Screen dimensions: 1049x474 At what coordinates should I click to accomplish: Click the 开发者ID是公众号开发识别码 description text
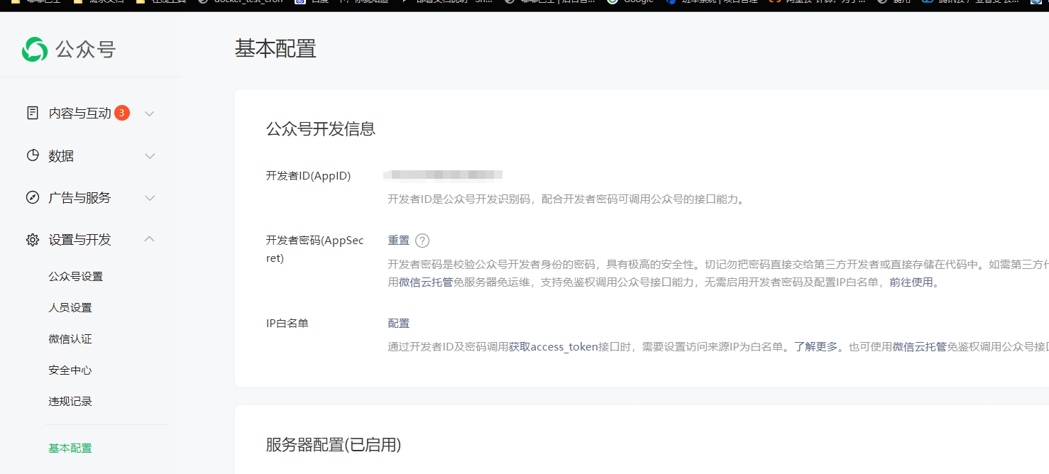coord(567,199)
